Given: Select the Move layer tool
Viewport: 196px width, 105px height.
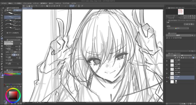Looking at the screenshot, I should [2, 18].
